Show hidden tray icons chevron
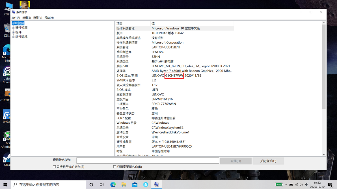Image resolution: width=337 pixels, height=189 pixels. [286, 184]
